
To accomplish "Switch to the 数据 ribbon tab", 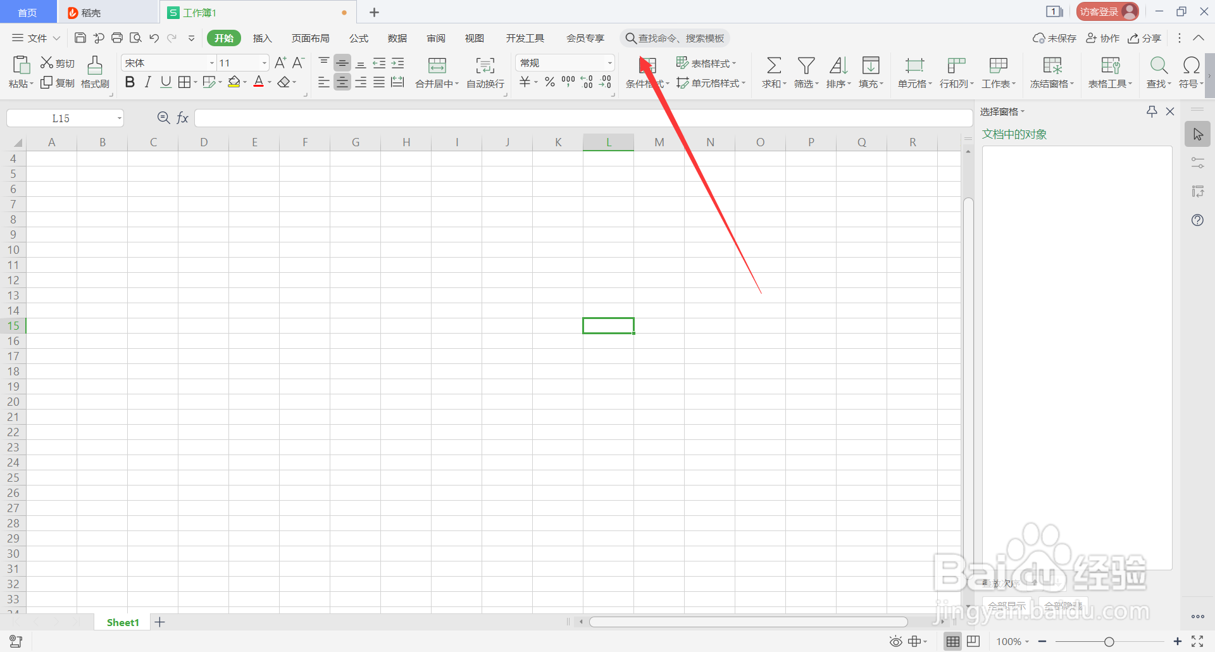I will coord(397,38).
